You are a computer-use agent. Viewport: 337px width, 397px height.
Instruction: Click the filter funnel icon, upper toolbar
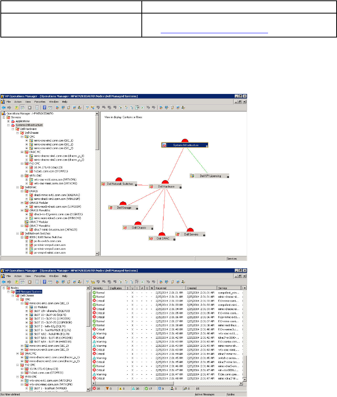click(x=87, y=107)
